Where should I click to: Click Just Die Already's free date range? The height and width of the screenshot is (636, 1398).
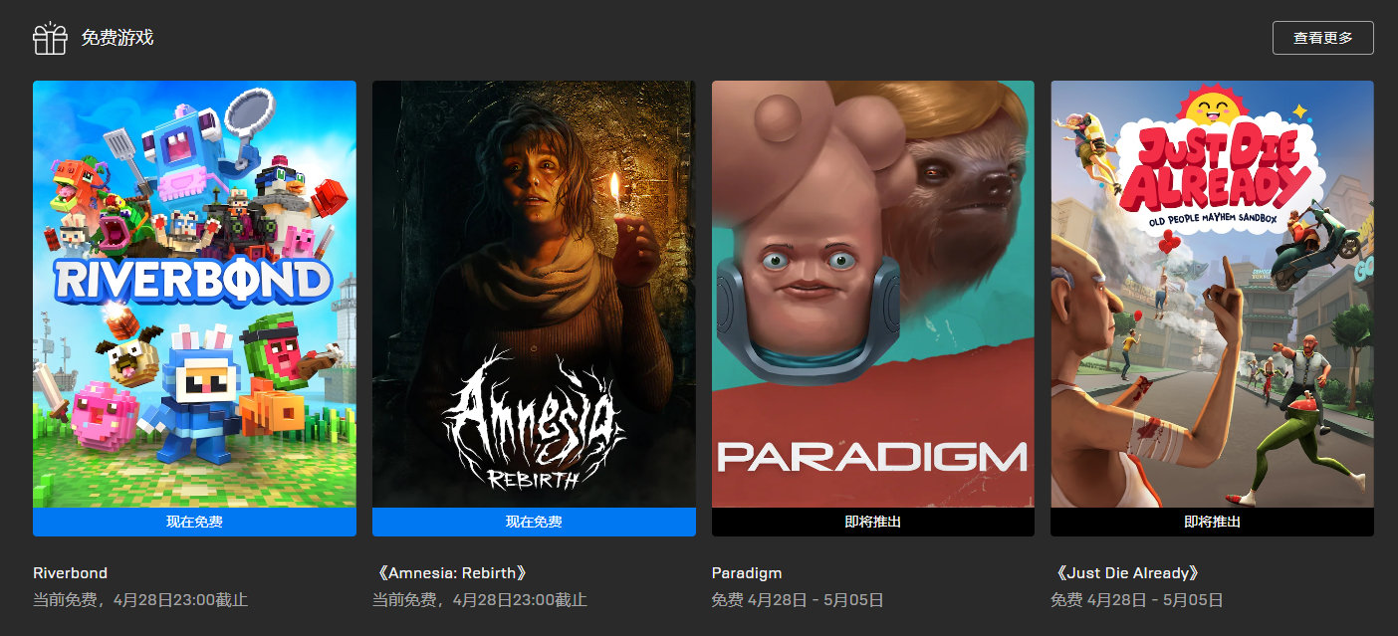[1137, 600]
